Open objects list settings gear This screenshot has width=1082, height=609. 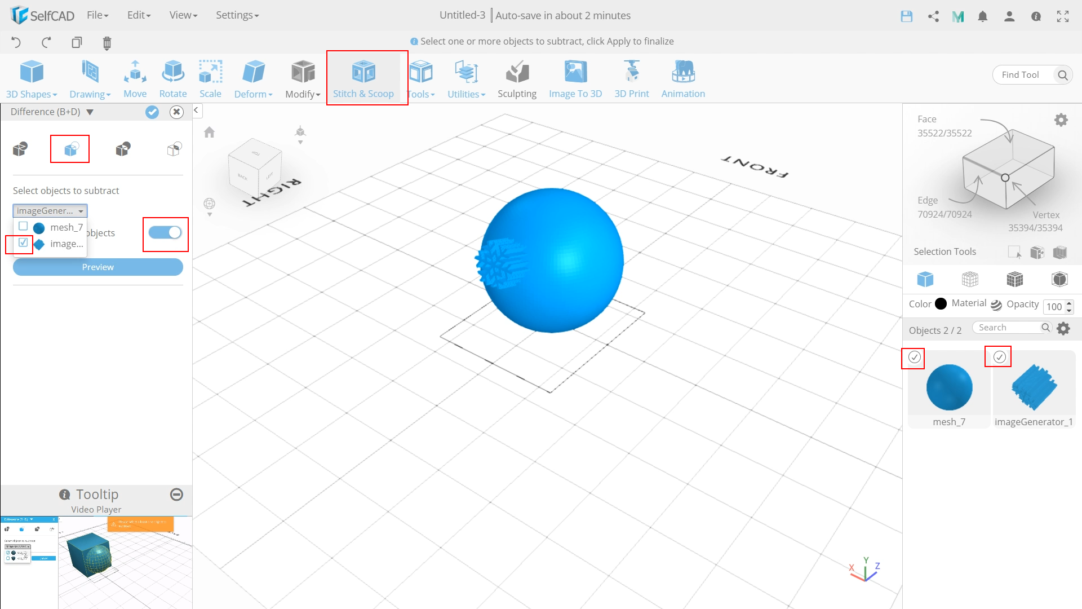point(1063,328)
